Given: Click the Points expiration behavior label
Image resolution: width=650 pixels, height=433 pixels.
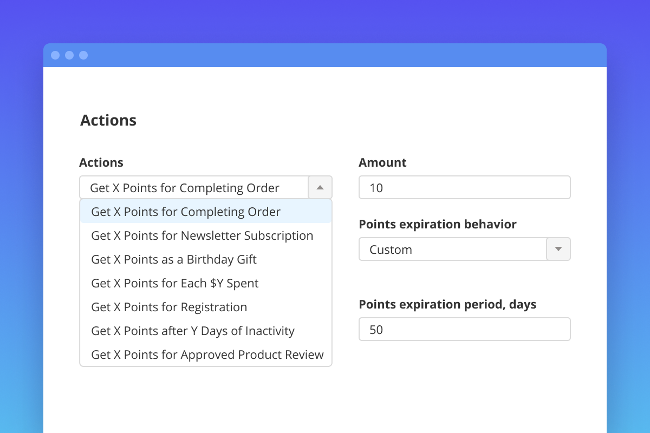Looking at the screenshot, I should tap(437, 224).
